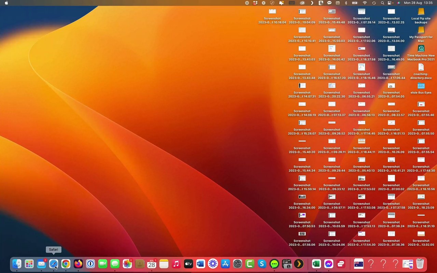Image resolution: width=437 pixels, height=273 pixels.
Task: Open the Apple TV app in the Dock
Action: [x=188, y=264]
